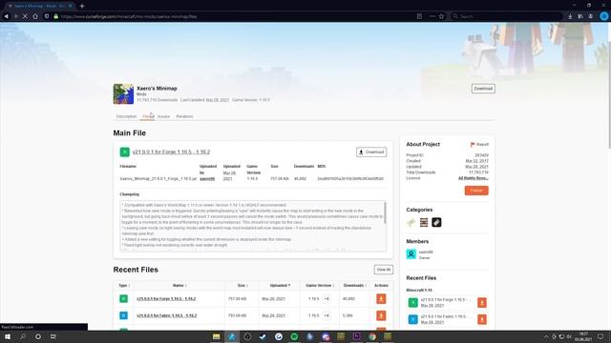Open the Relations tab
This screenshot has height=343, width=611.
coord(184,116)
